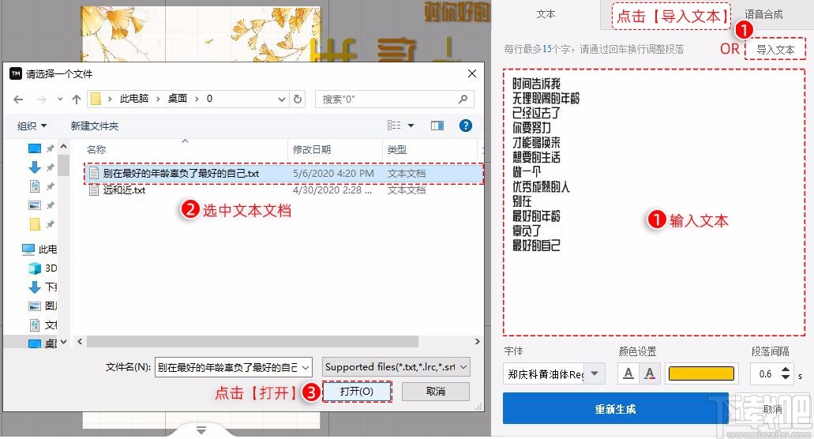814x439 pixels.
Task: Sort by 名称 column header
Action: 96,149
